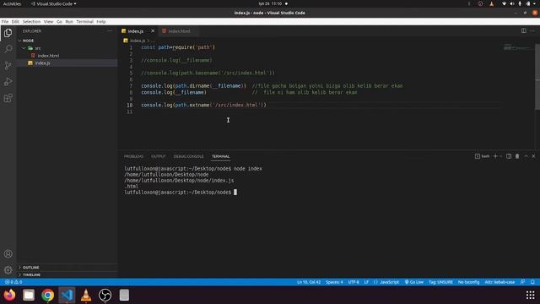The height and width of the screenshot is (304, 540).
Task: Close the terminal panel
Action: point(533,156)
